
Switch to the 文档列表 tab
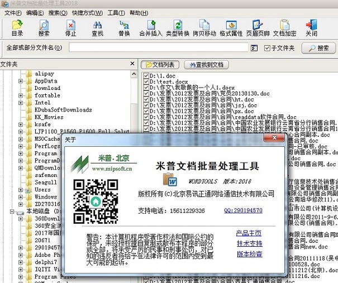pos(160,65)
